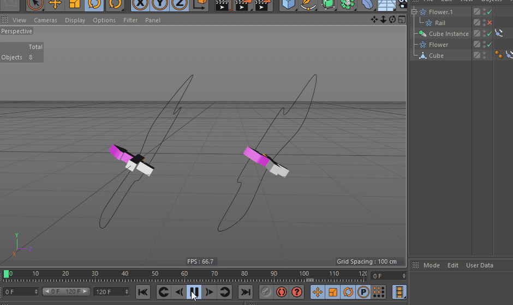Click viewport orbit camera icon

[392, 20]
